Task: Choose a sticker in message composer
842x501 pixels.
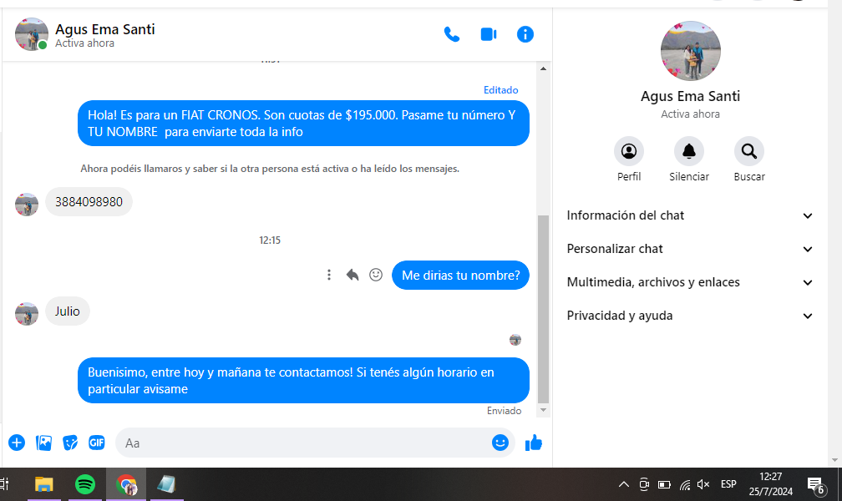Action: click(70, 443)
